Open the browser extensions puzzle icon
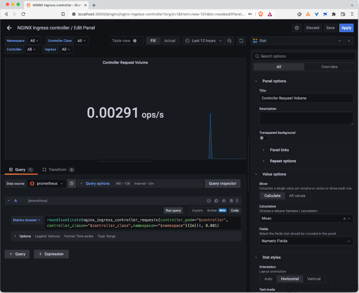 (x=334, y=14)
